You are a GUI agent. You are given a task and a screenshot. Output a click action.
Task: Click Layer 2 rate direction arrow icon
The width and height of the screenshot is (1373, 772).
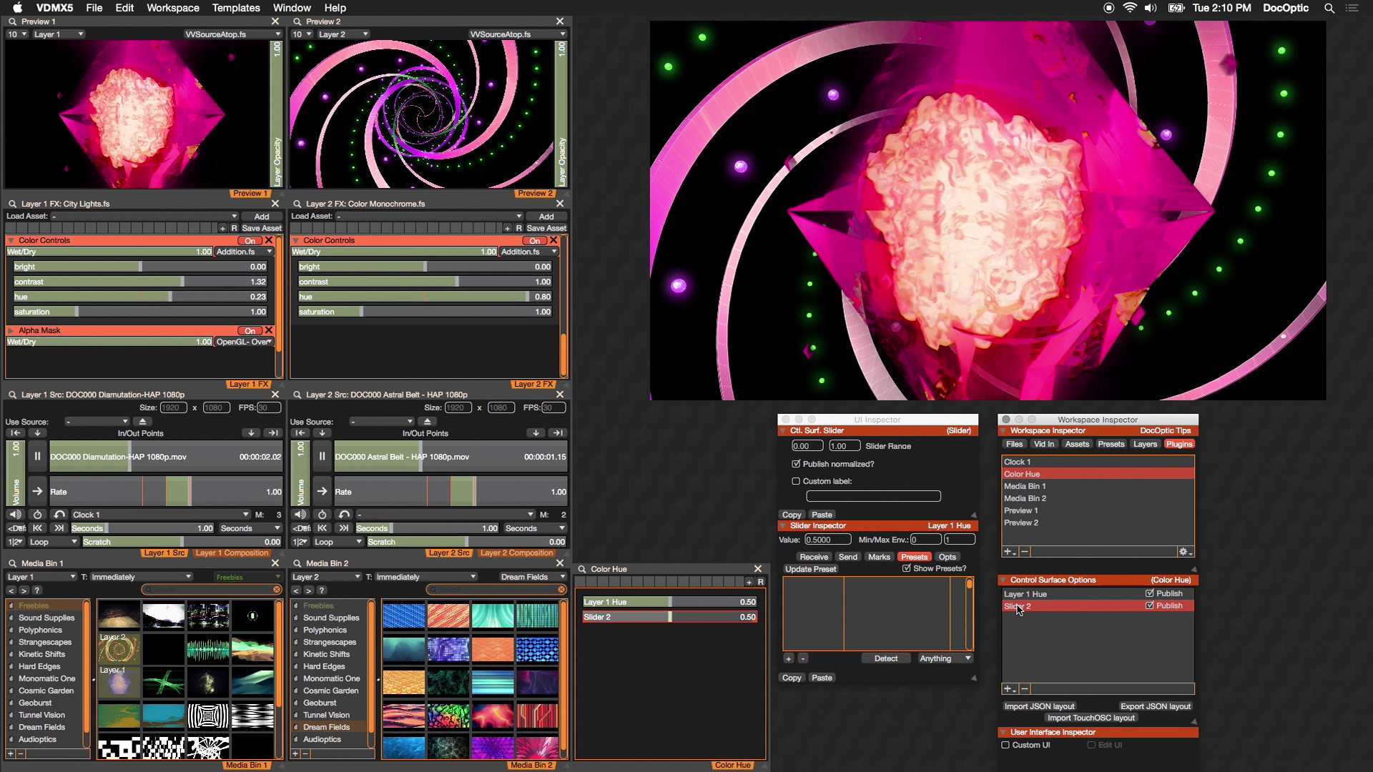point(322,492)
